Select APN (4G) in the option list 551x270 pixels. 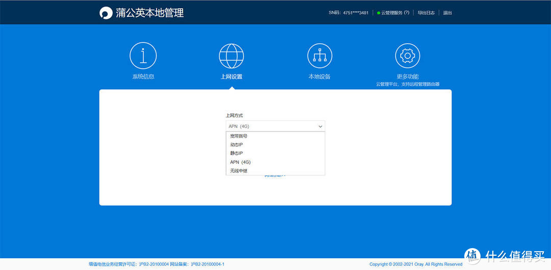click(x=240, y=162)
